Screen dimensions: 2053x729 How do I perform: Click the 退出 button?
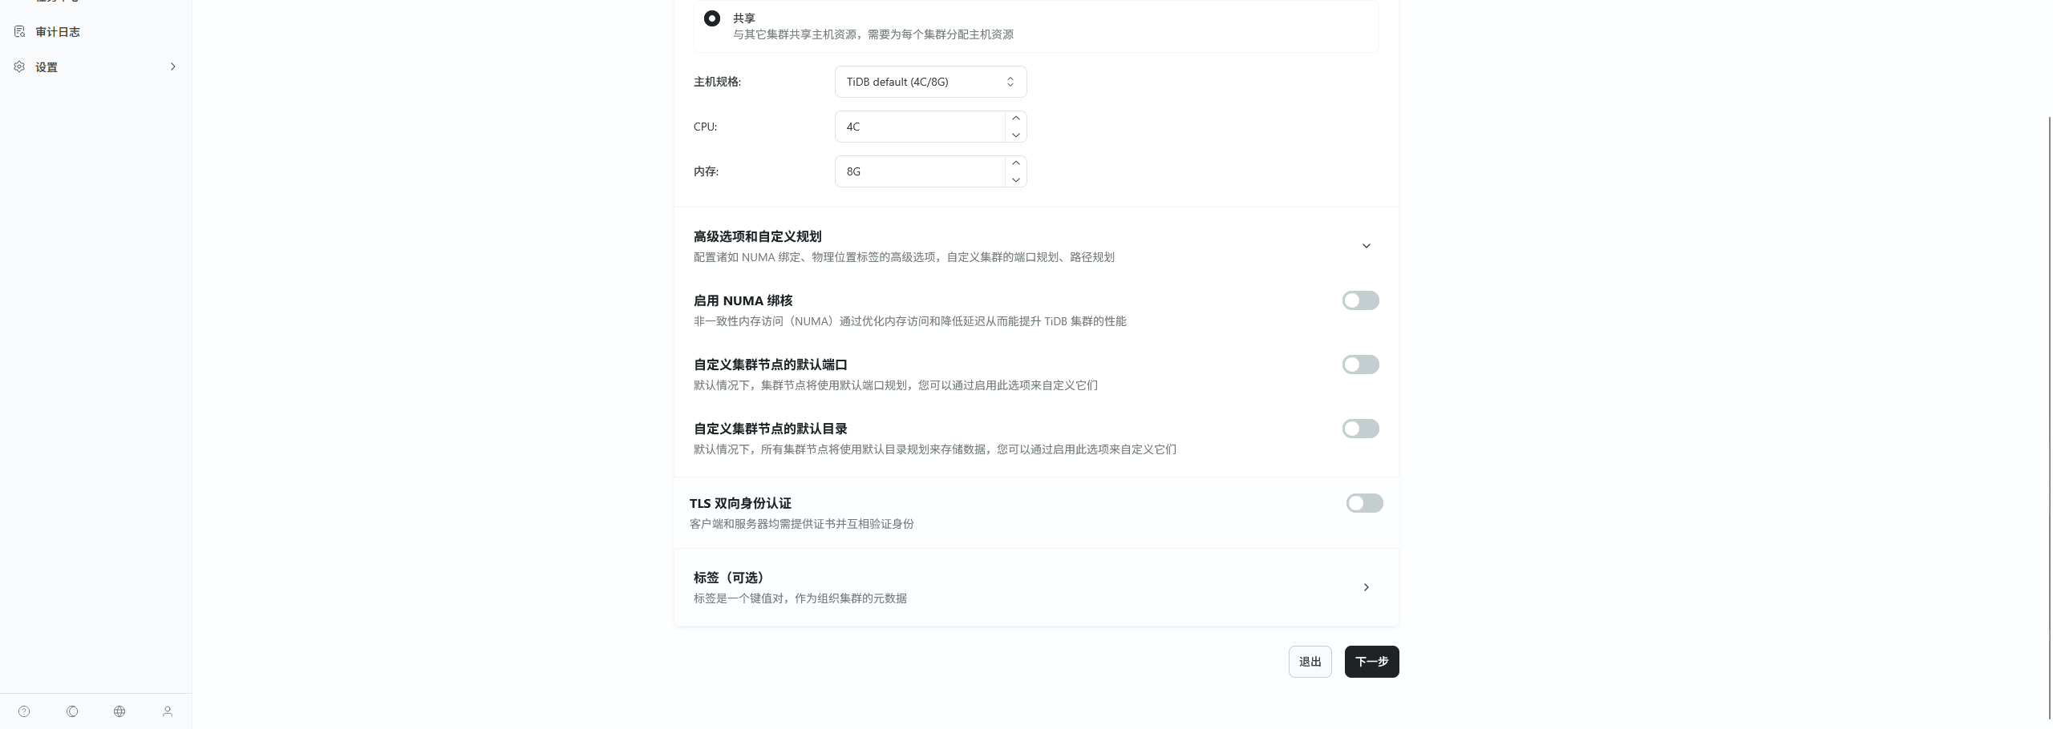point(1310,662)
